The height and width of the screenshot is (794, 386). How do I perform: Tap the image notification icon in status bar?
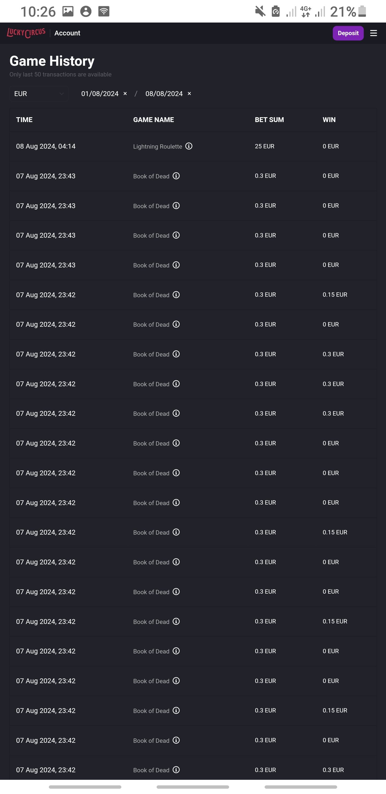coord(68,12)
